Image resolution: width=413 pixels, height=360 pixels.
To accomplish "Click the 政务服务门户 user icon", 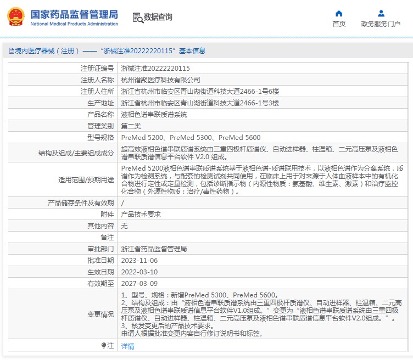I will [x=381, y=13].
